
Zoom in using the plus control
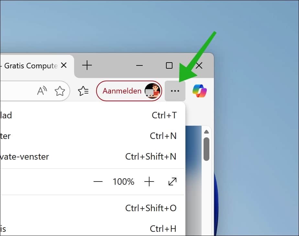click(149, 182)
